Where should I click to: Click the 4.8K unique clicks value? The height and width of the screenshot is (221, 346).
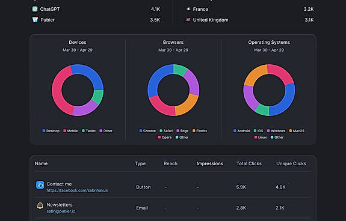coord(280,187)
